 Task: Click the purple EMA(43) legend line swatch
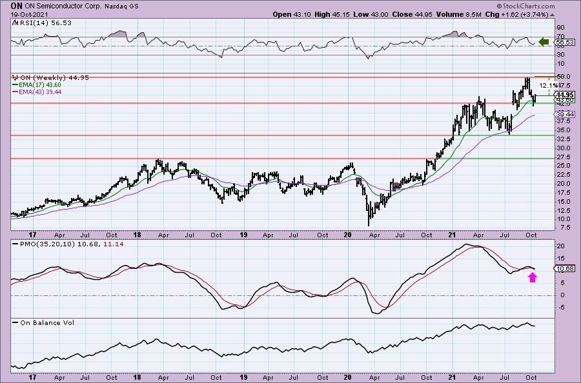[15, 92]
